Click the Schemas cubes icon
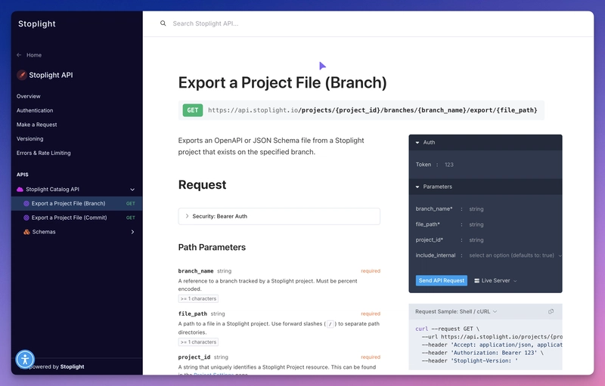This screenshot has width=605, height=386. click(26, 232)
